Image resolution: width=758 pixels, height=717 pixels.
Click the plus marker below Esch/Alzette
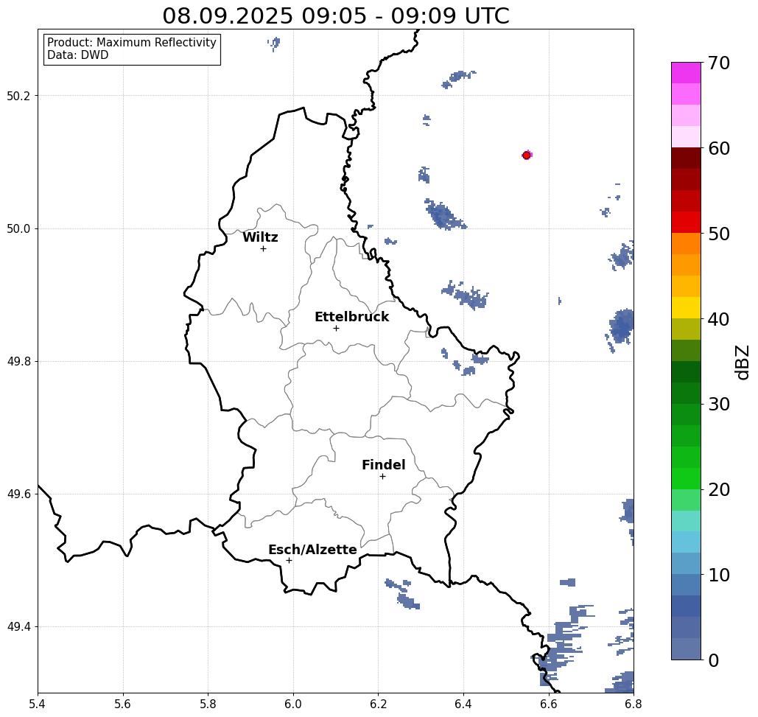pyautogui.click(x=289, y=560)
